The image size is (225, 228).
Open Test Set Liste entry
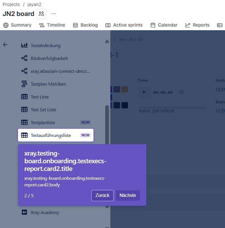[43, 110]
